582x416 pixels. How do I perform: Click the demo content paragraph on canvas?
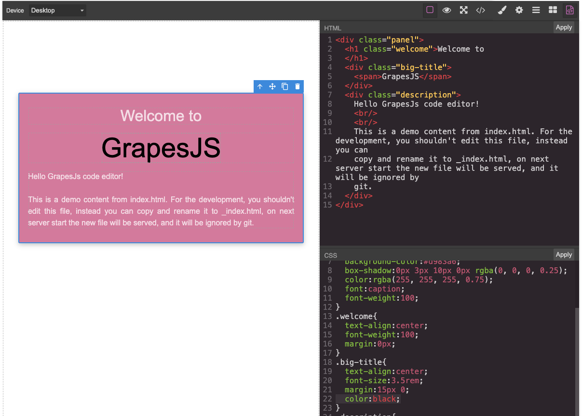coord(161,211)
